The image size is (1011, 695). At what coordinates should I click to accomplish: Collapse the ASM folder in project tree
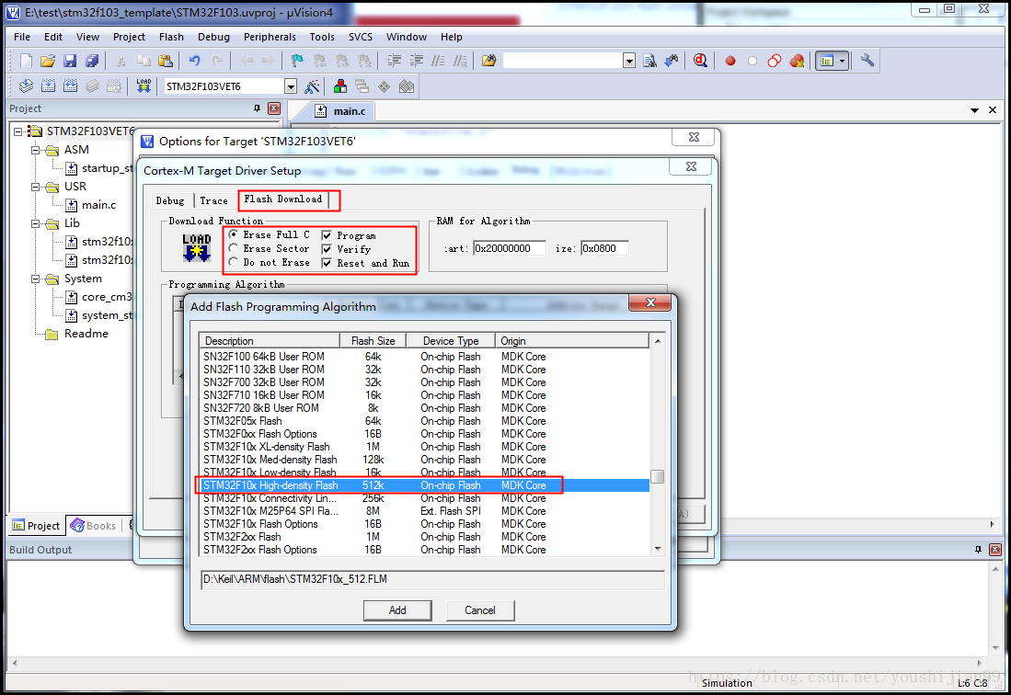[x=36, y=150]
